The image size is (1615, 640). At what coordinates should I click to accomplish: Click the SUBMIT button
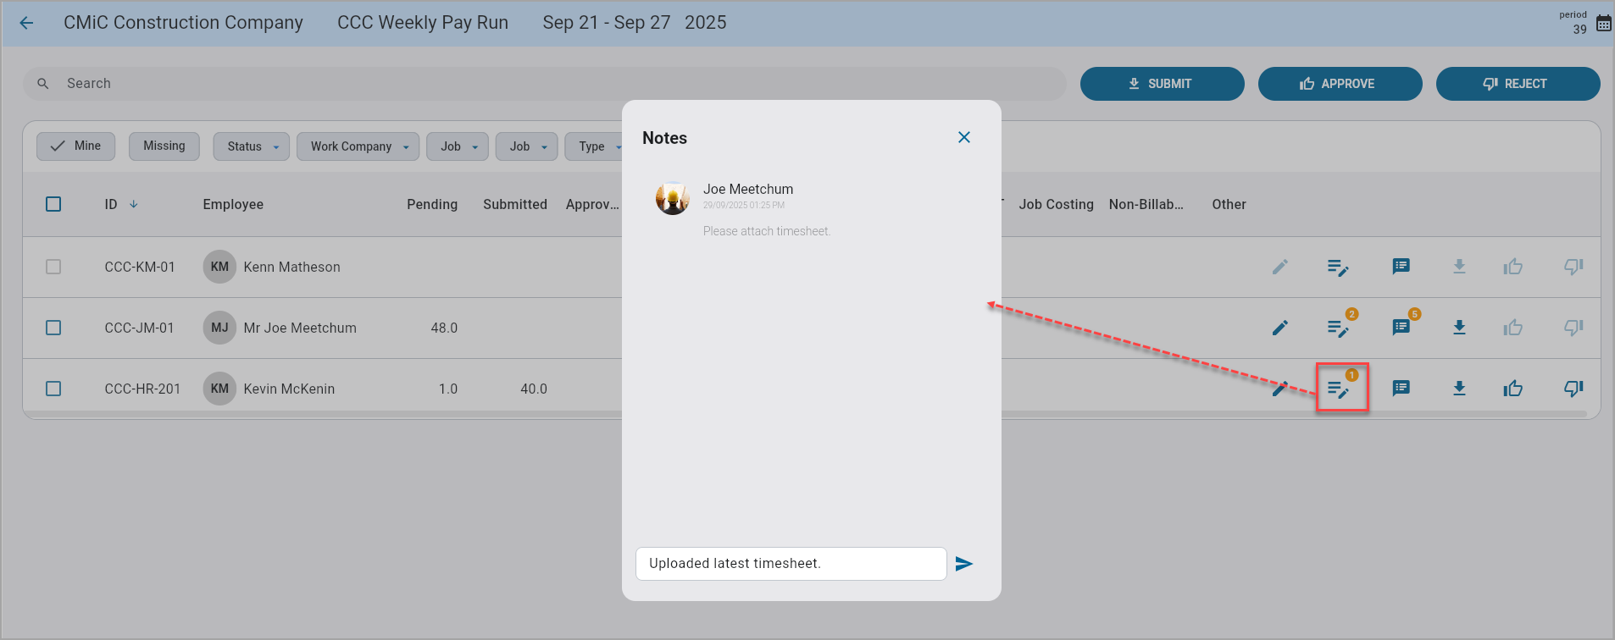coord(1162,84)
